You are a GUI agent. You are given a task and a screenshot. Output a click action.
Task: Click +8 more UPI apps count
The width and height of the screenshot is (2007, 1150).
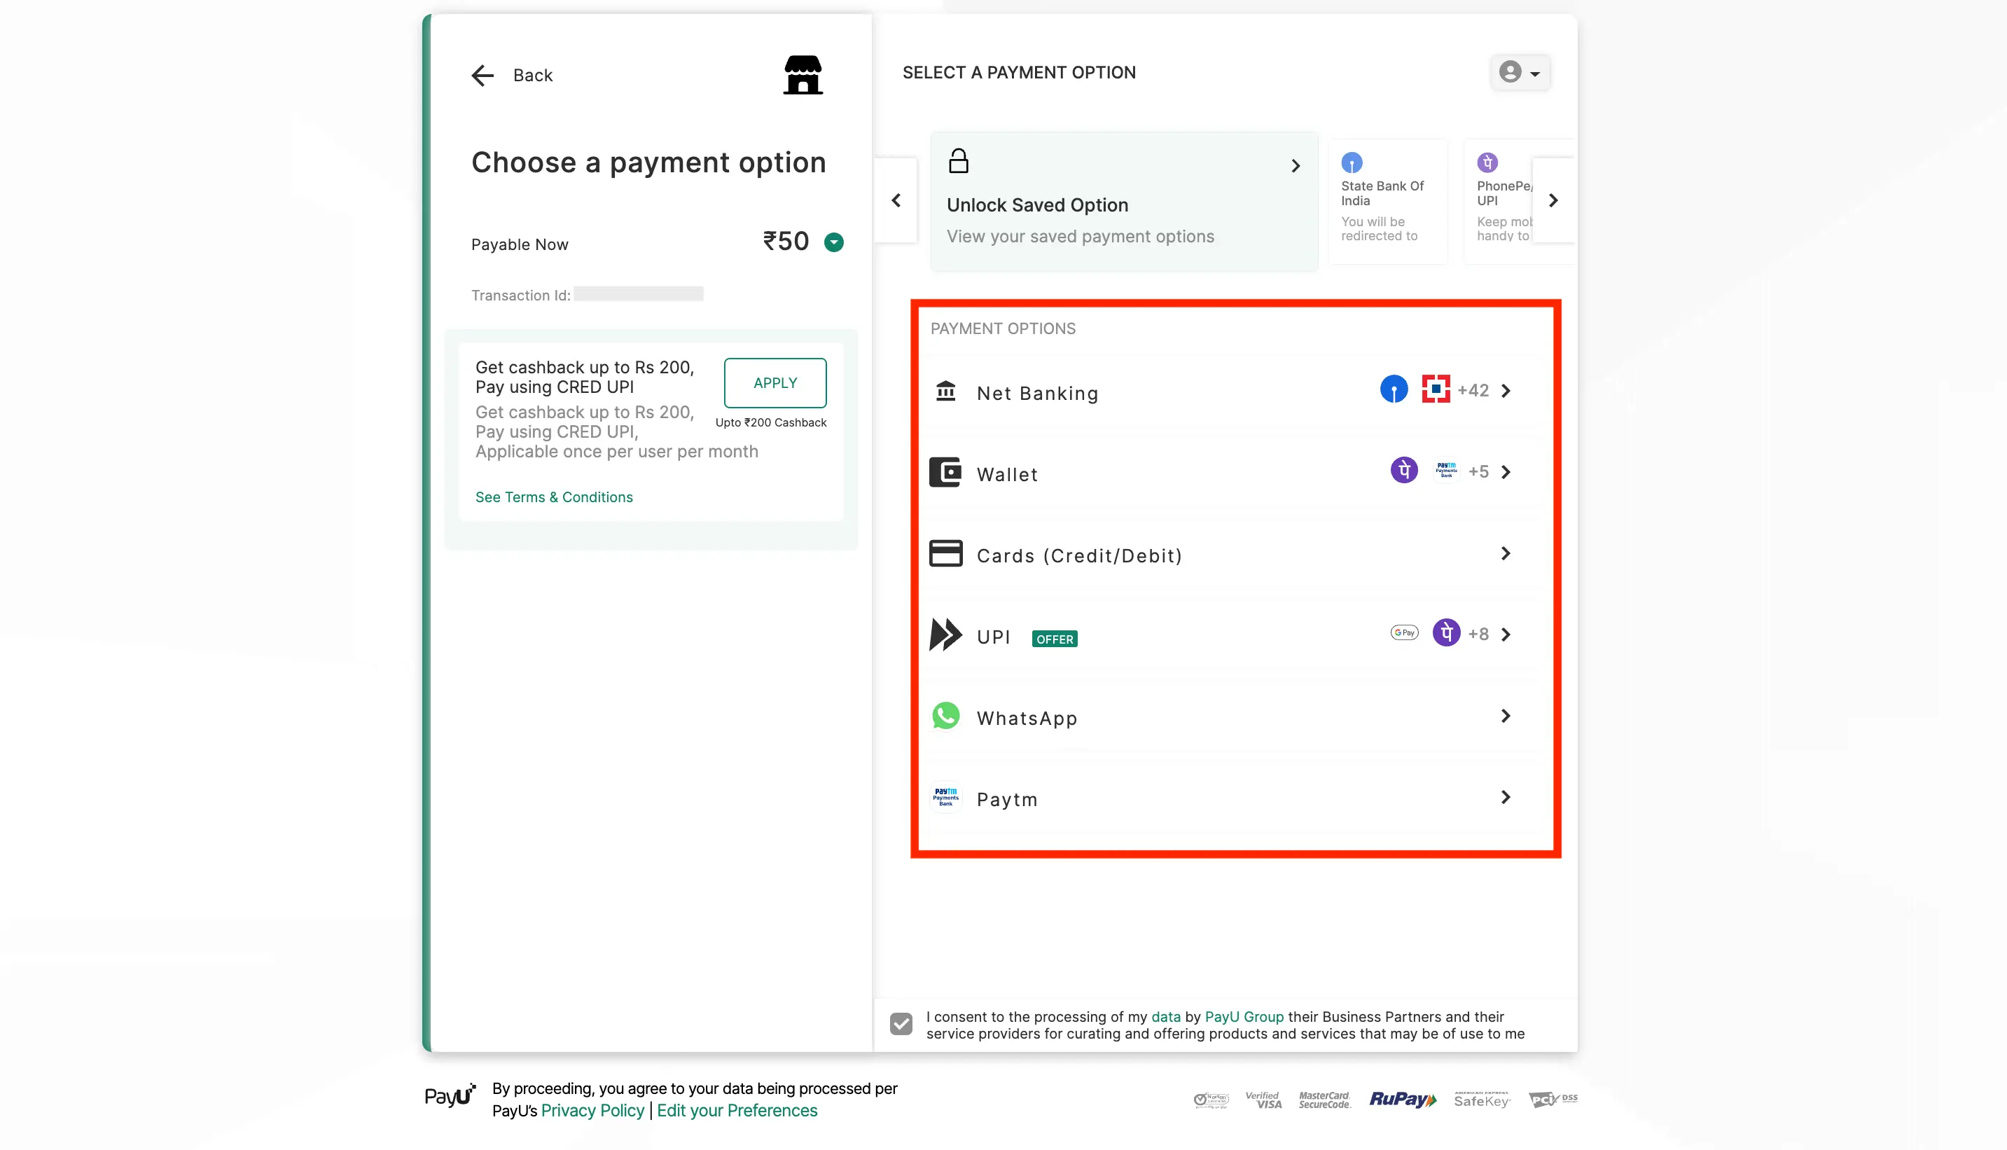coord(1478,635)
